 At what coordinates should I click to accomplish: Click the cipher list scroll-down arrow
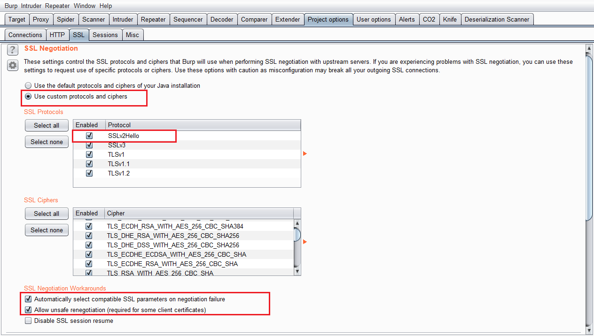[x=297, y=271]
